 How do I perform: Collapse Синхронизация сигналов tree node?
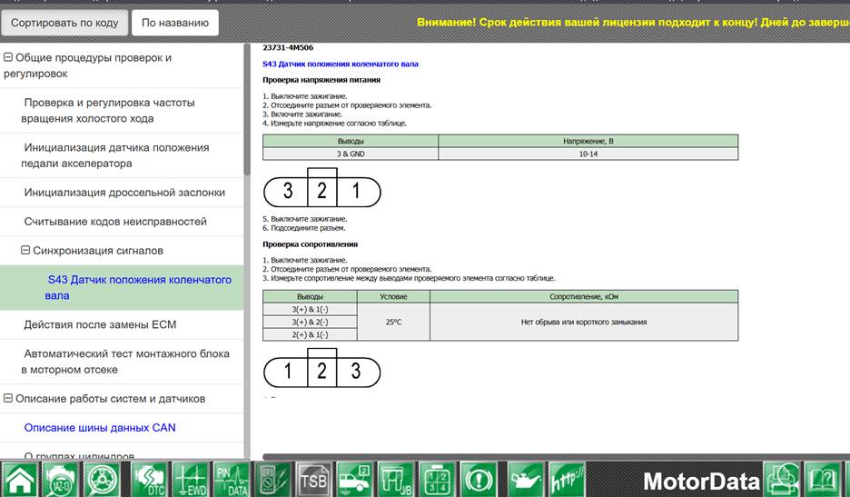pyautogui.click(x=25, y=250)
